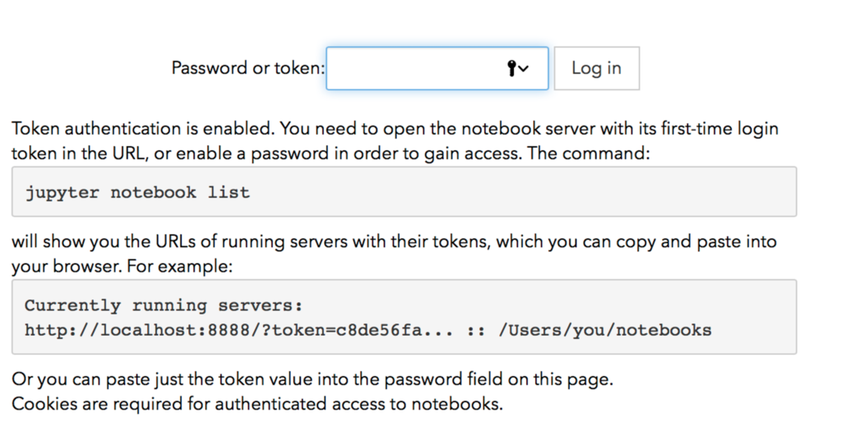Click the "For example:" text
842x431 pixels.
[179, 266]
